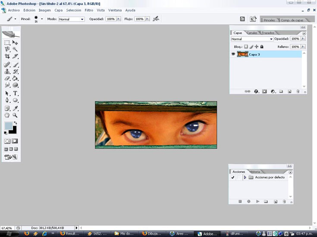
Task: Select the History Brush tool
Action: (16, 71)
